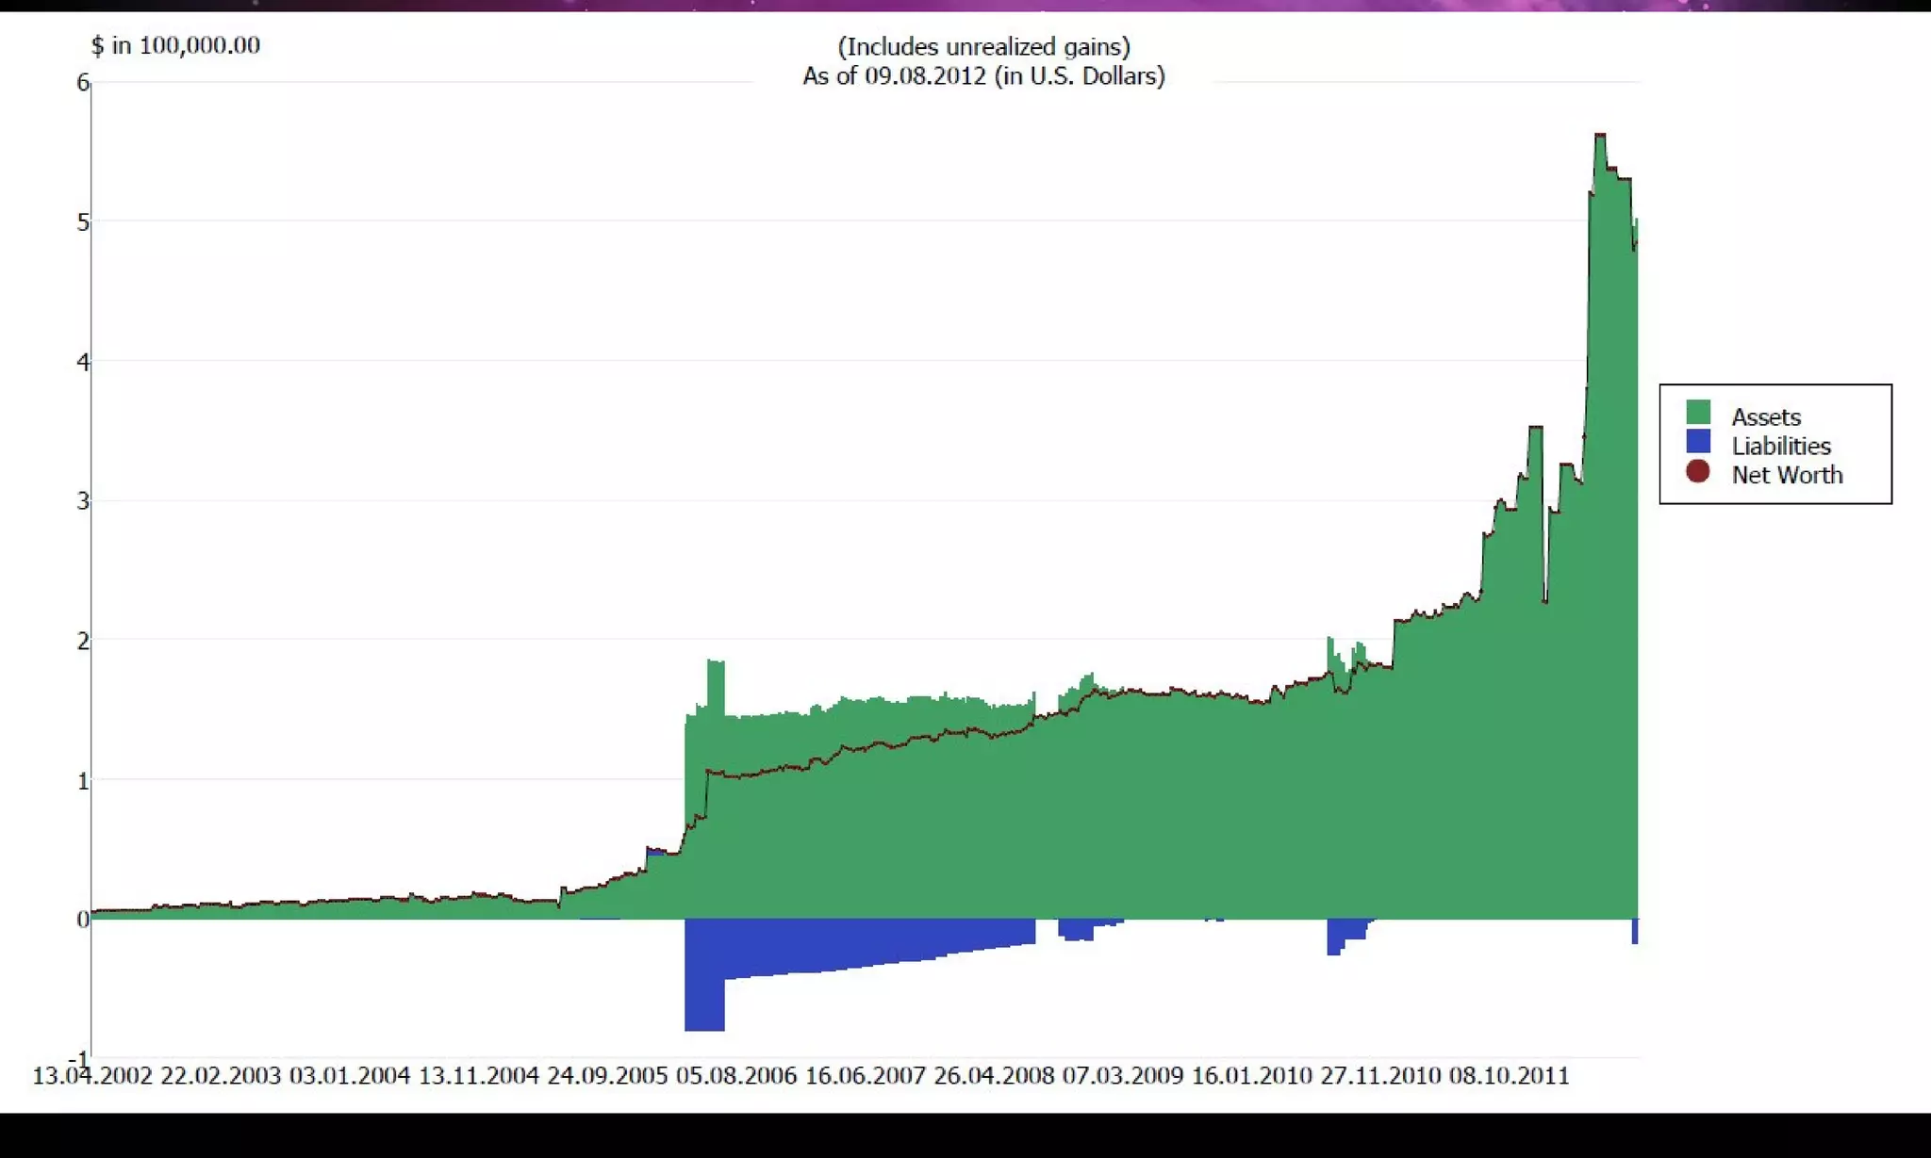This screenshot has width=1931, height=1158.
Task: Click the y-axis value 2 label
Action: tap(83, 641)
